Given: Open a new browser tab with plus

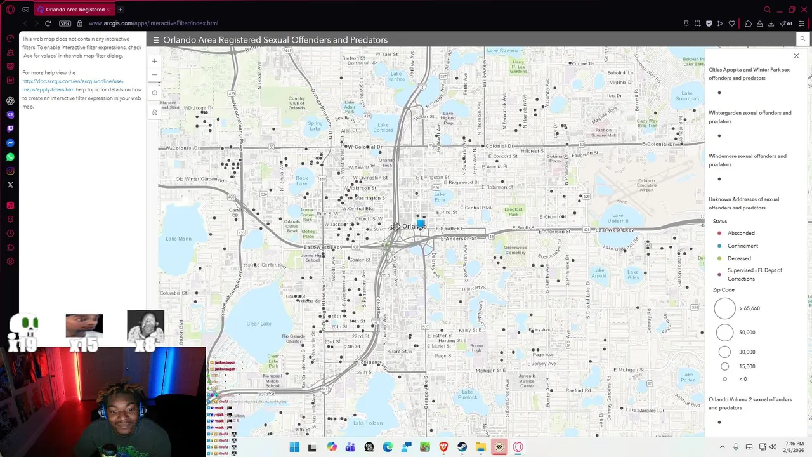Looking at the screenshot, I should click(120, 10).
